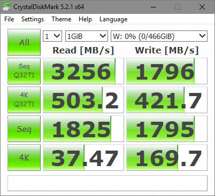This screenshot has height=196, width=215.
Task: Click the 1796 Seq Q32T1 write result
Action: [x=167, y=71]
